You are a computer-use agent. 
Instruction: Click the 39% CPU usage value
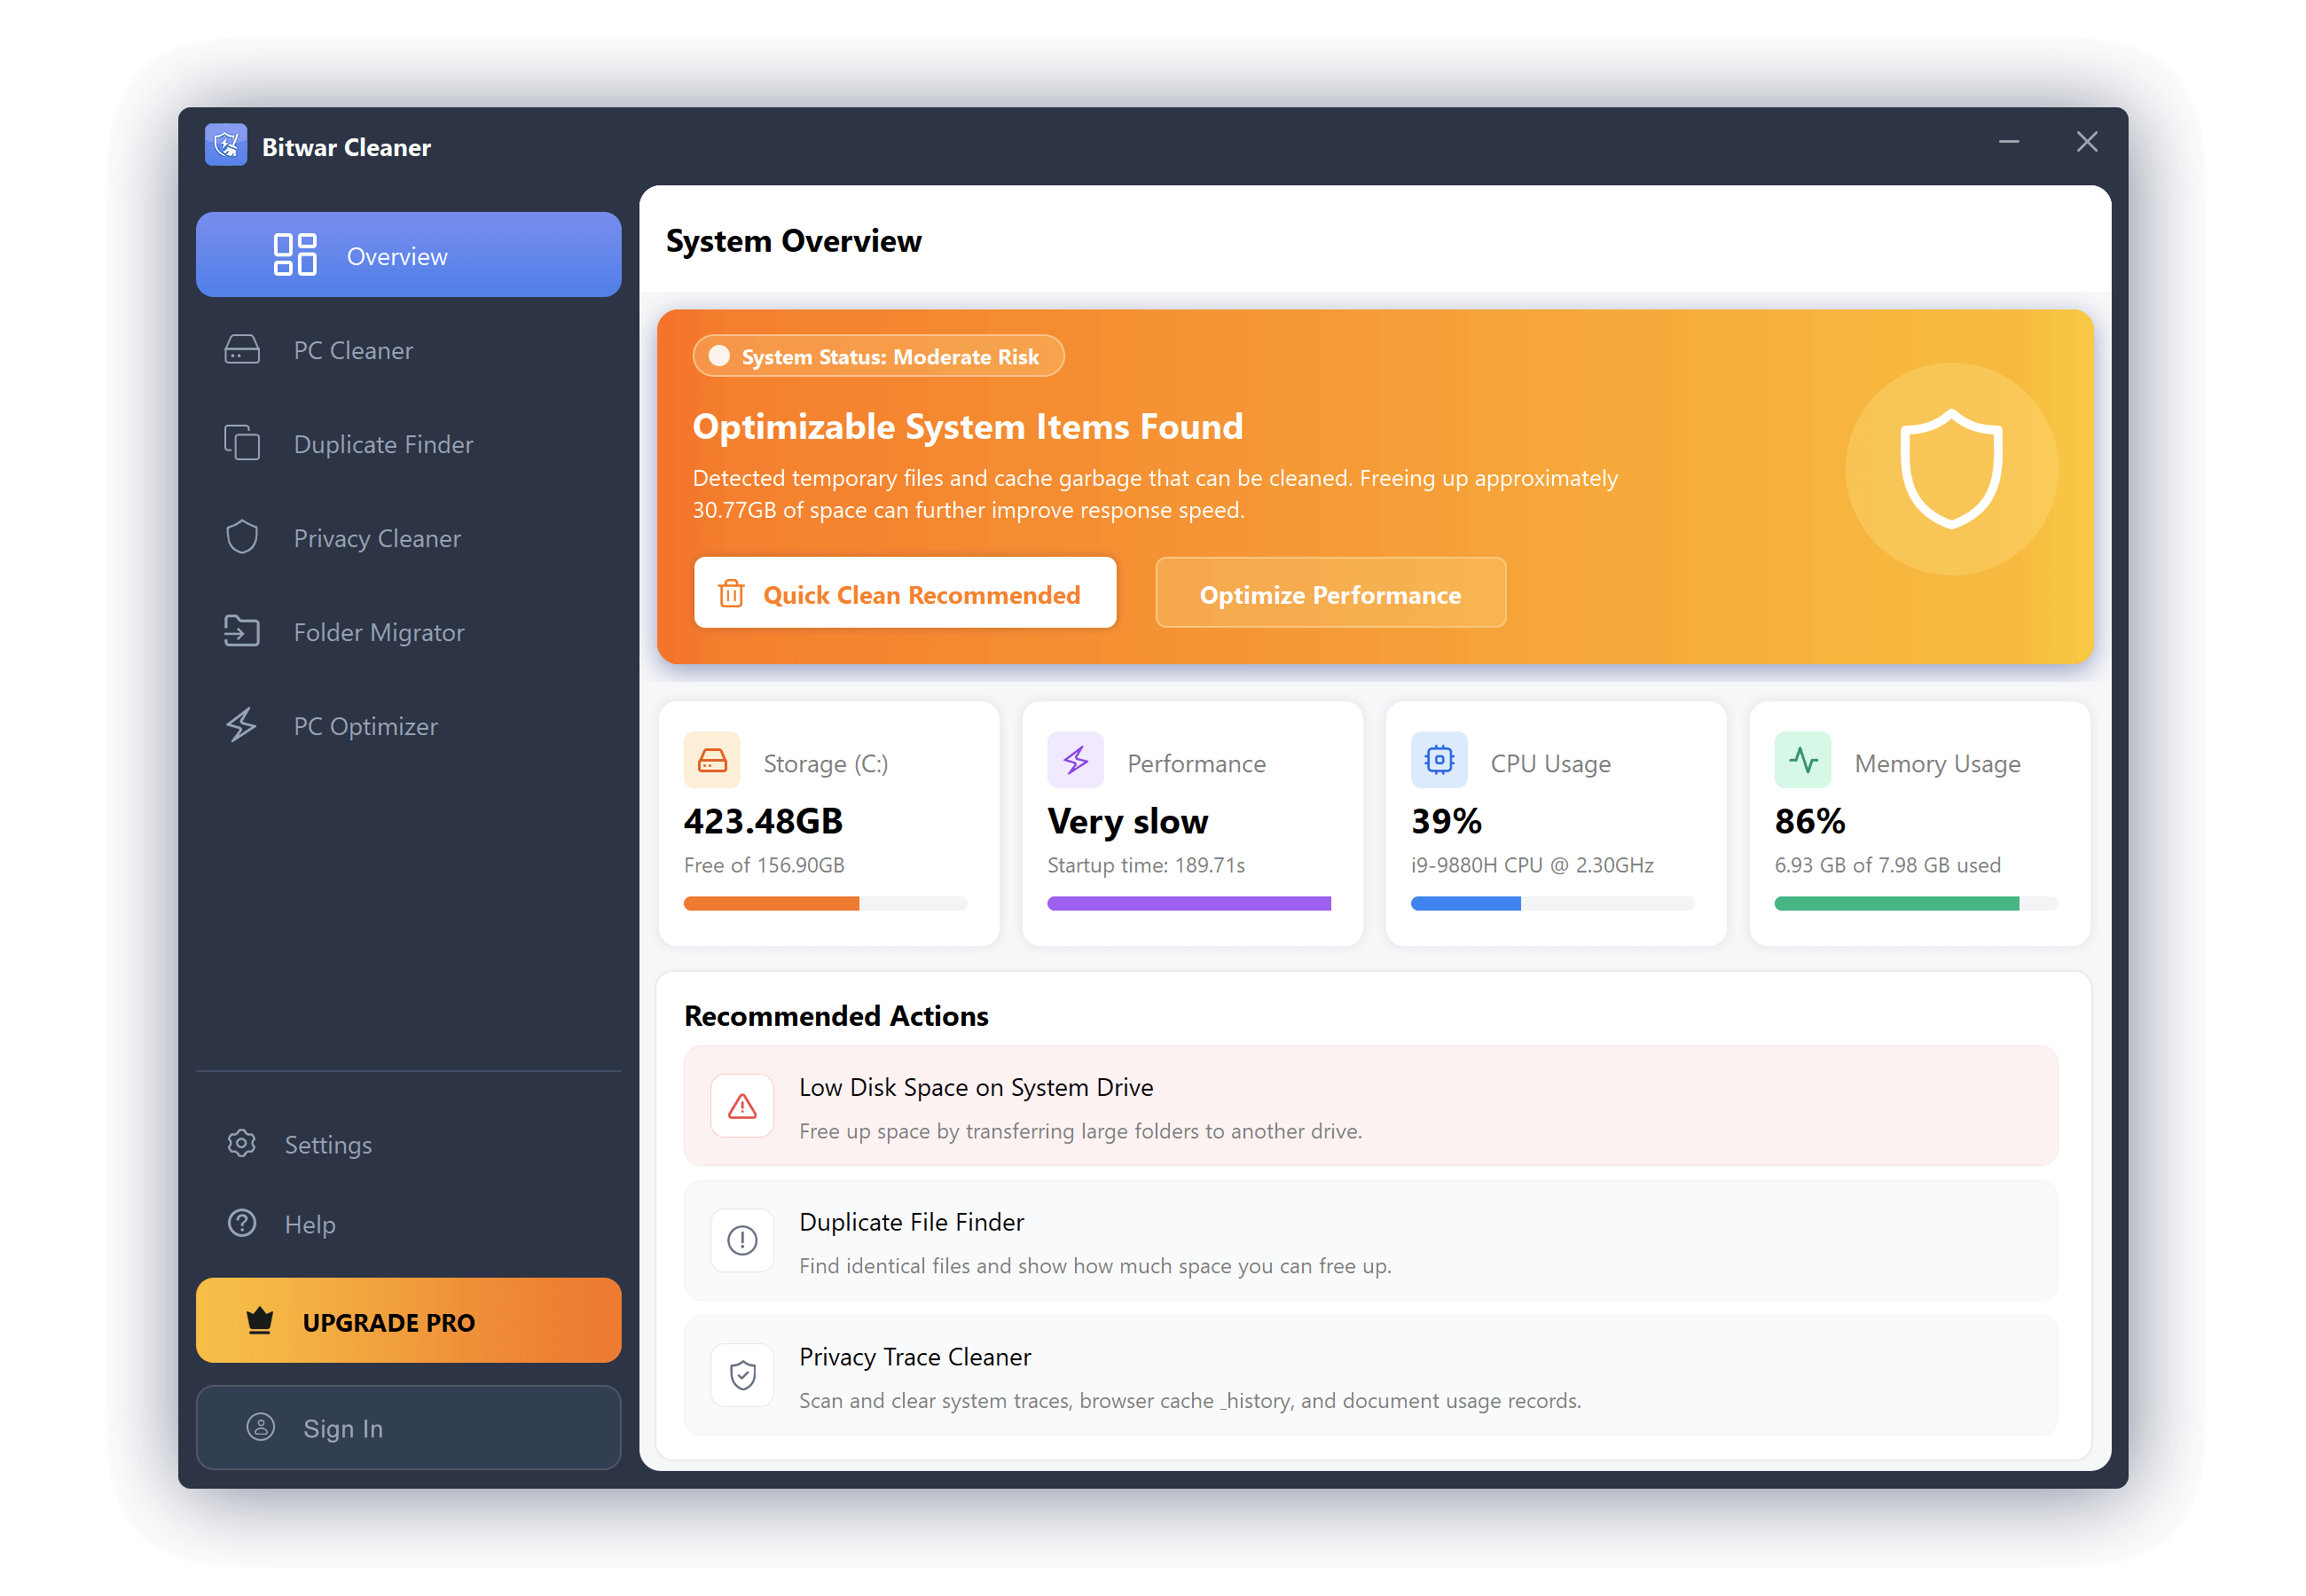[x=1446, y=820]
